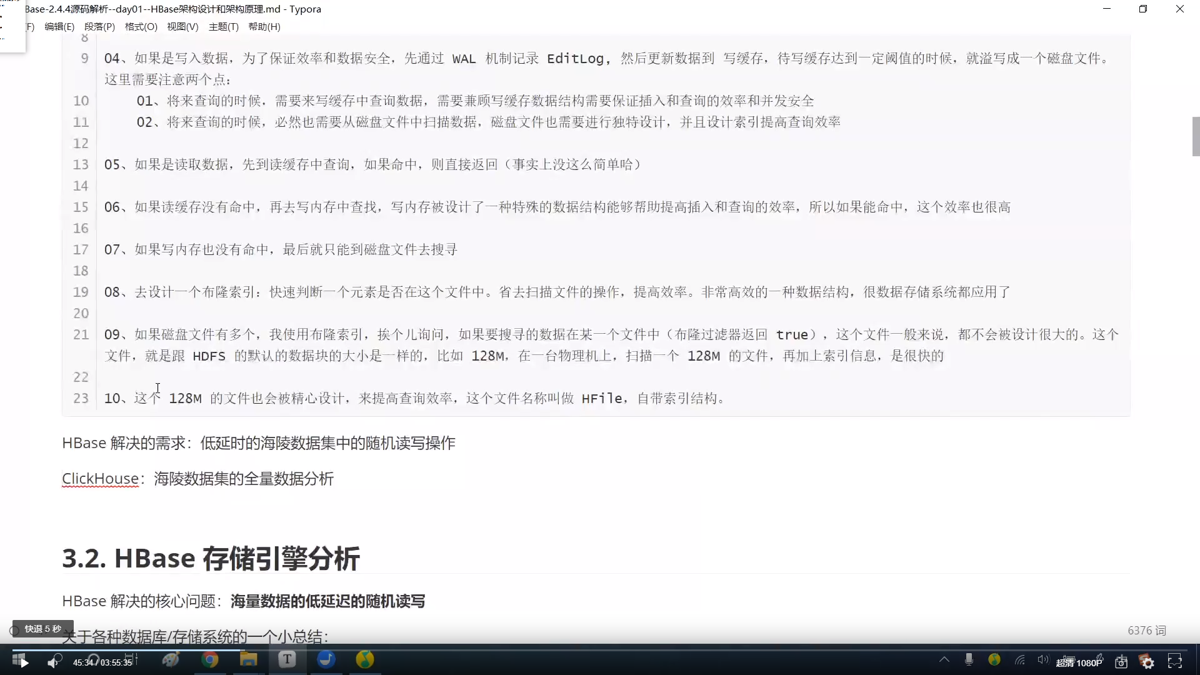Open the 格式(O) menu

tap(141, 27)
